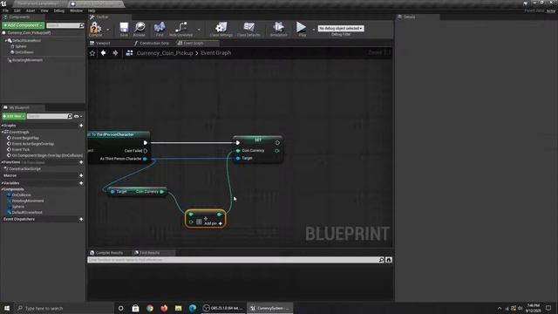Open the Find toolbar tool

[160, 29]
